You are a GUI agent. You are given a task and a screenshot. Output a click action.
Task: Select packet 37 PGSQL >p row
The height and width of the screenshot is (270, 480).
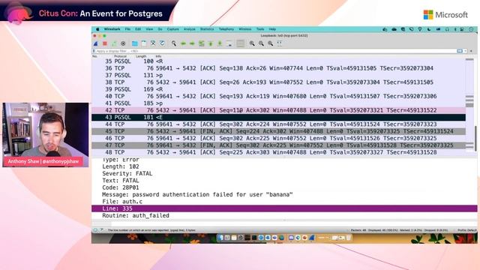[x=278, y=75]
